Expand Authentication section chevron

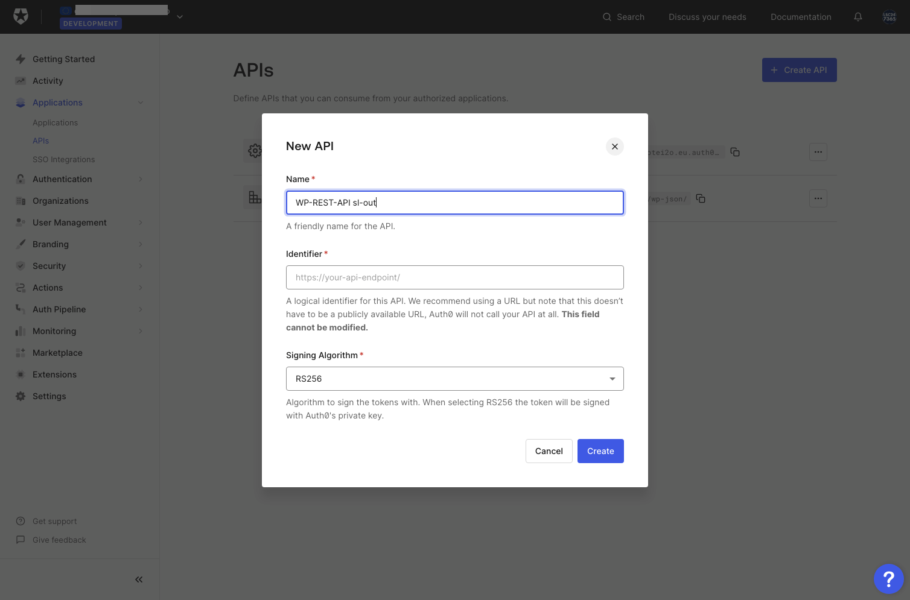pos(141,179)
